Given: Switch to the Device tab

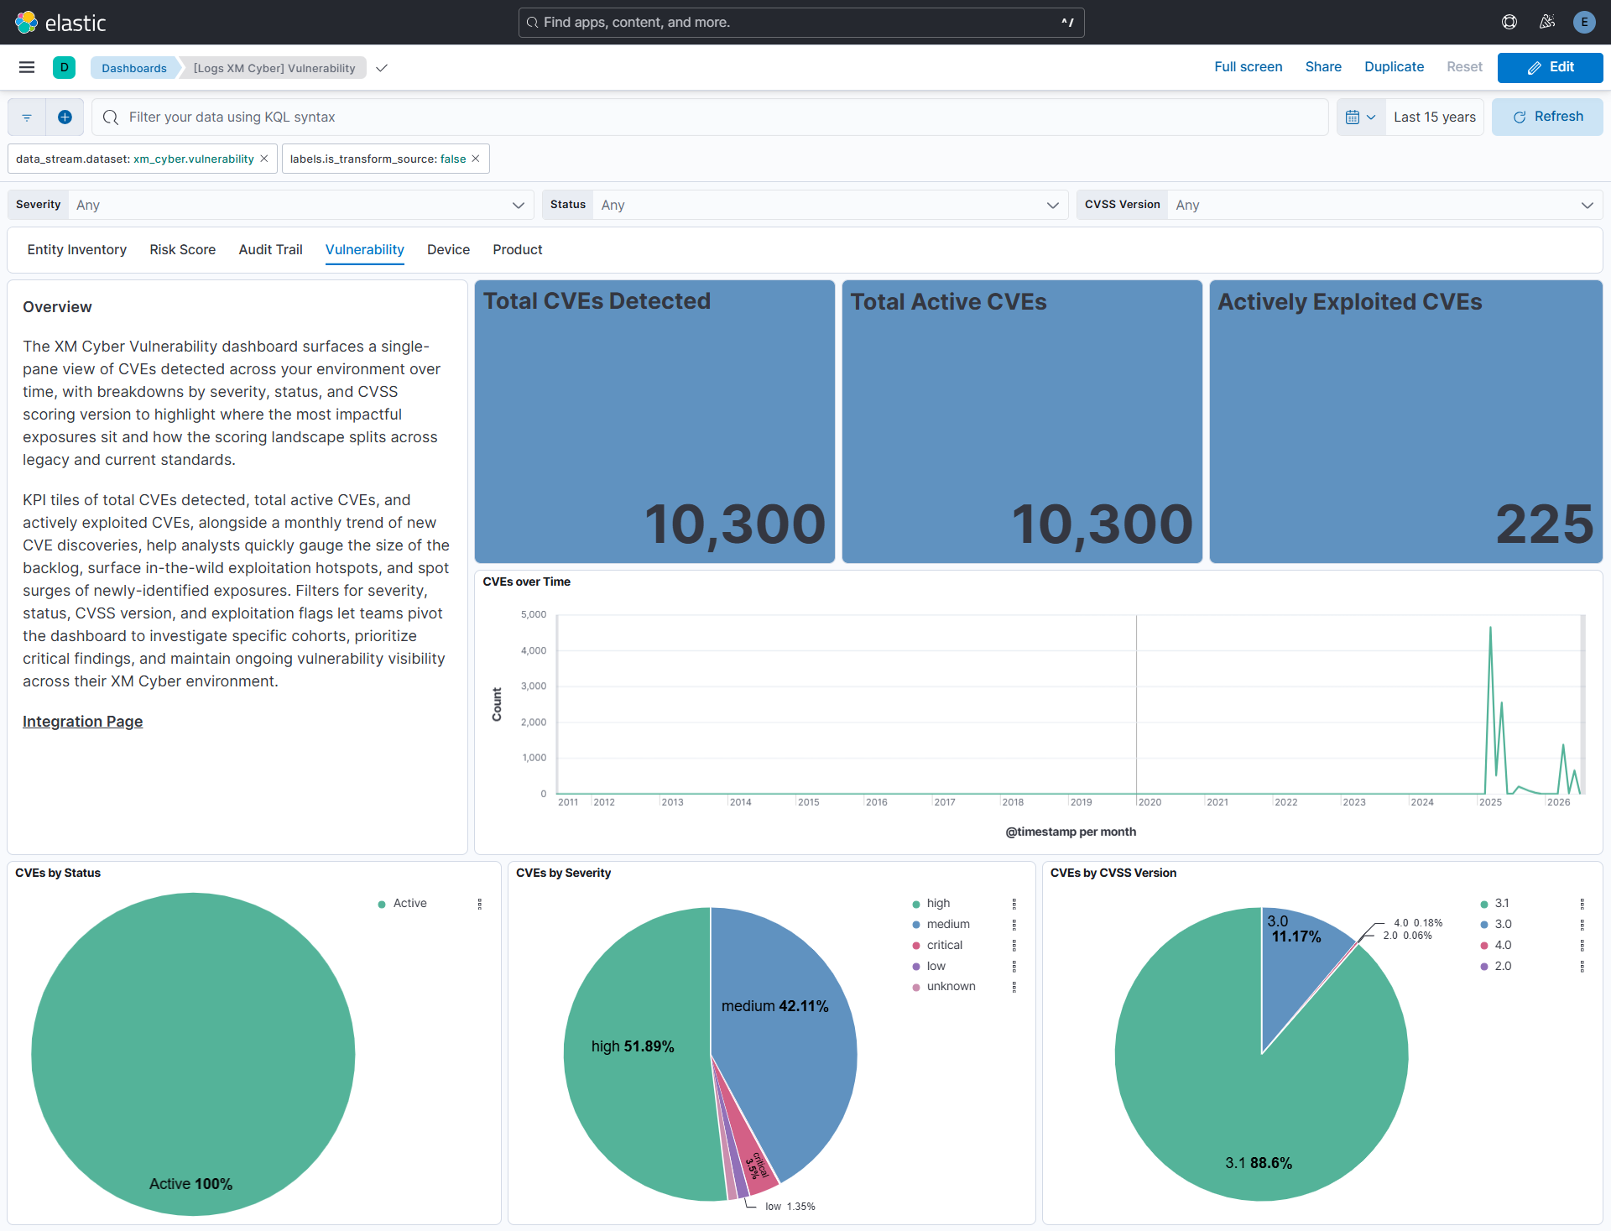Looking at the screenshot, I should pos(448,249).
